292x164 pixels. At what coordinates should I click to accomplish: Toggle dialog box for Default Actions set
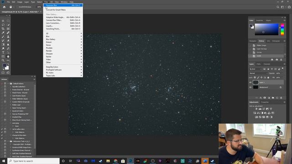tap(5, 83)
